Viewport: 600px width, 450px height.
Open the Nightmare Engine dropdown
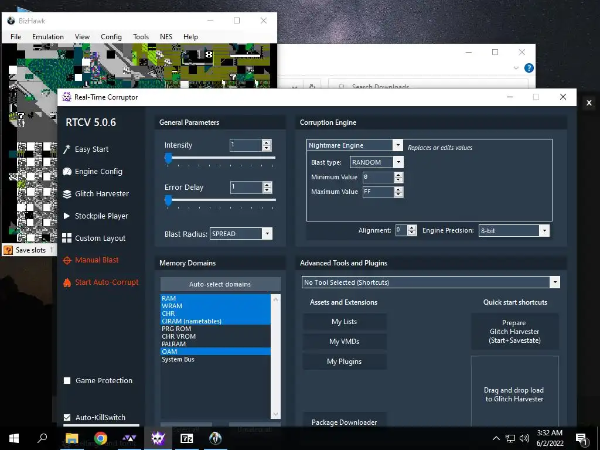pyautogui.click(x=398, y=145)
